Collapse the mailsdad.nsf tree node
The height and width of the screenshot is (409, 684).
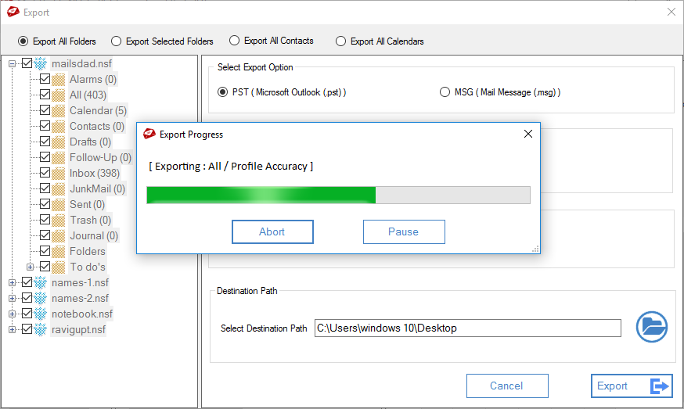click(13, 63)
